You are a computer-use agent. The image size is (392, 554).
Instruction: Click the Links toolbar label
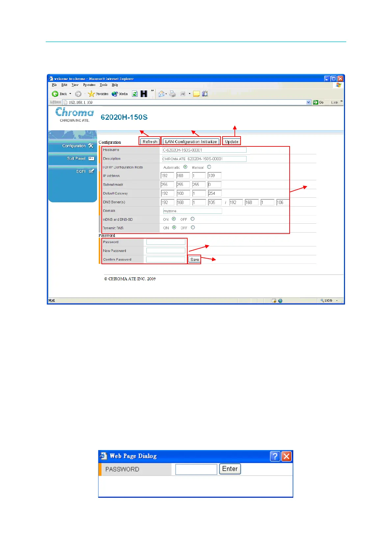pyautogui.click(x=334, y=103)
